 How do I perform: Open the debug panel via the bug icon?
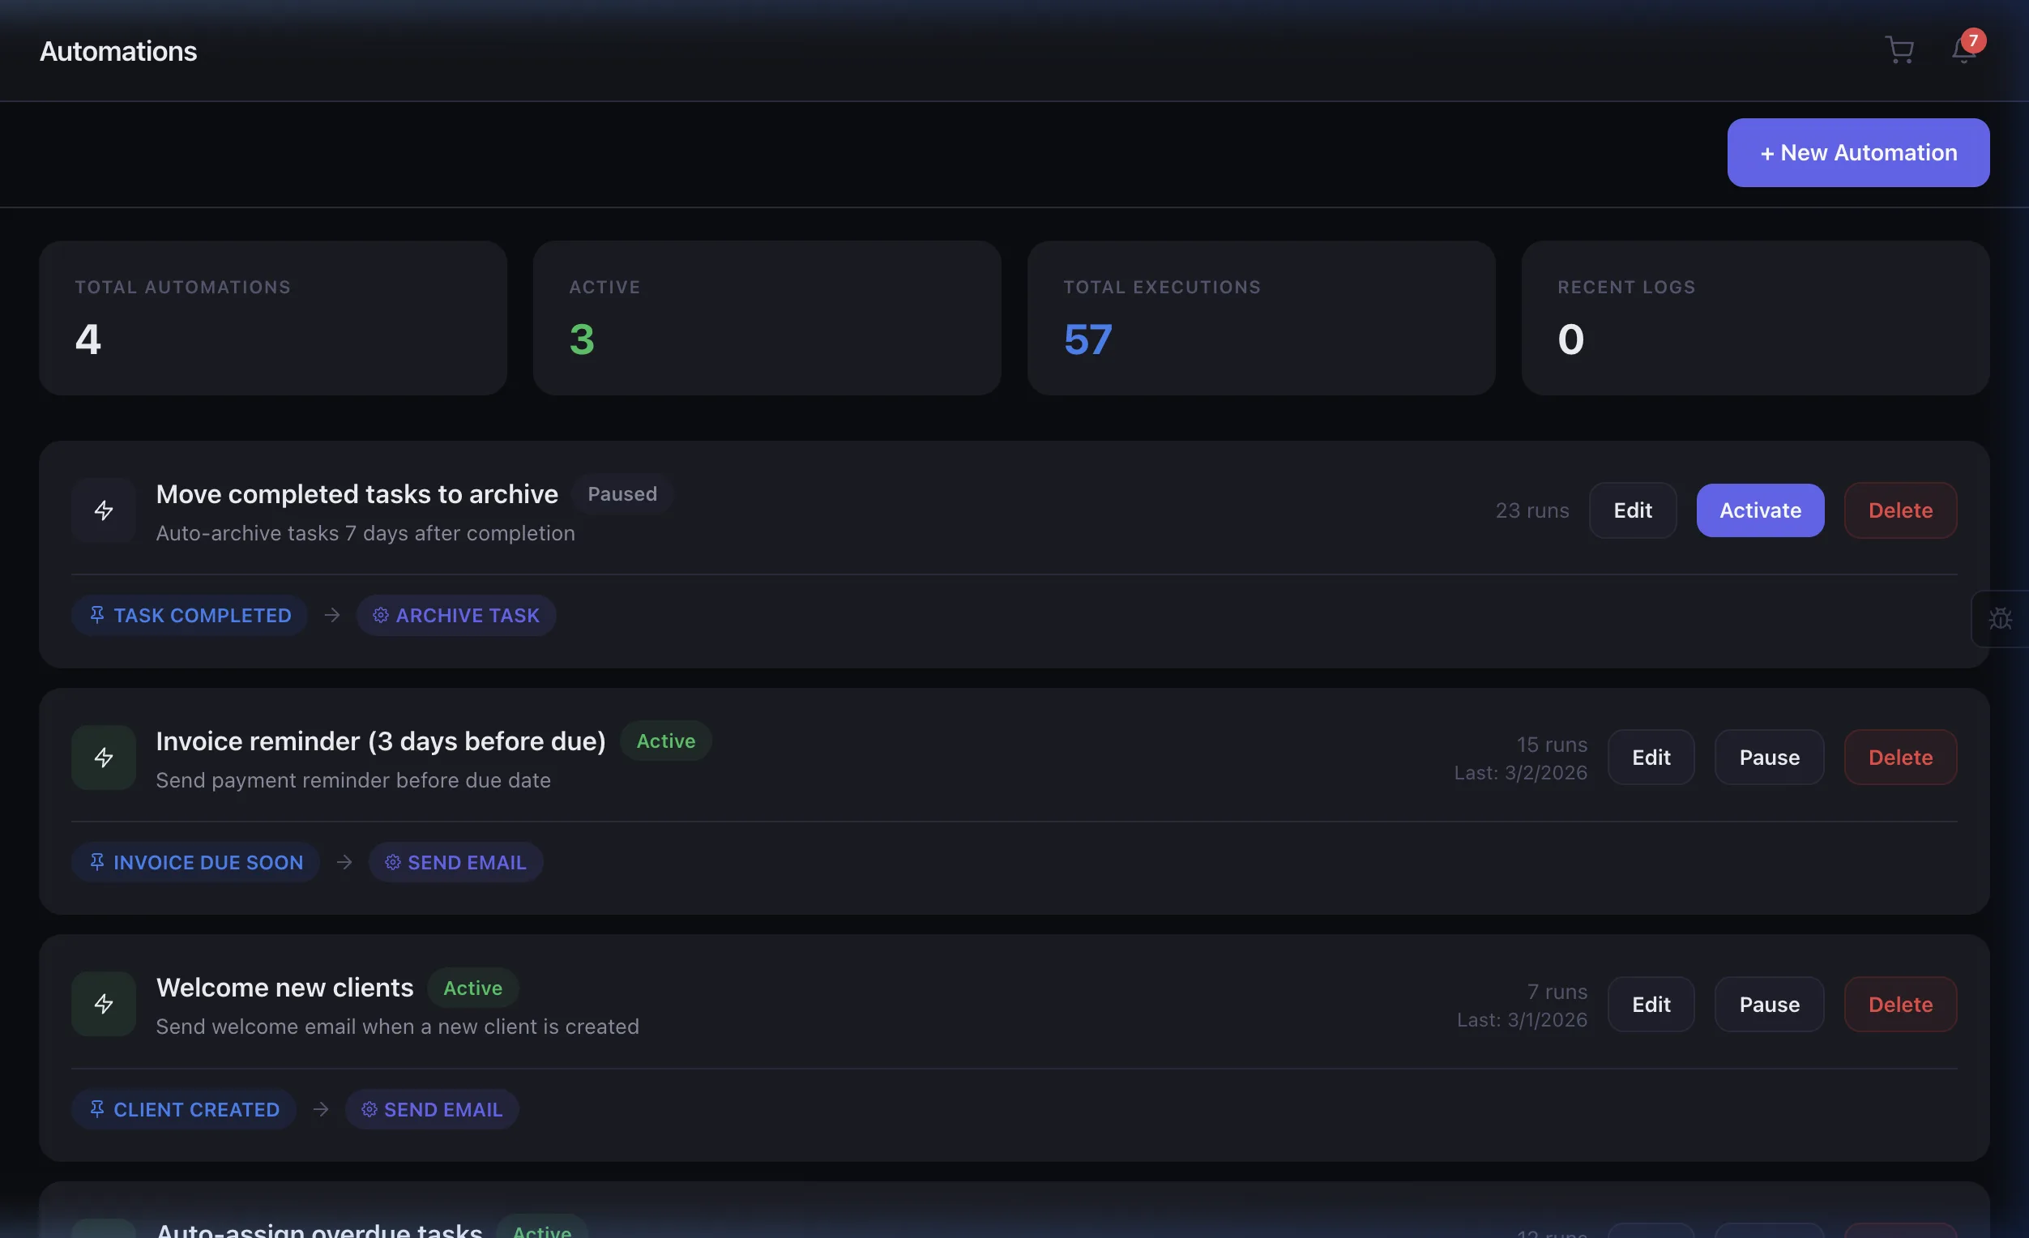pos(2001,617)
